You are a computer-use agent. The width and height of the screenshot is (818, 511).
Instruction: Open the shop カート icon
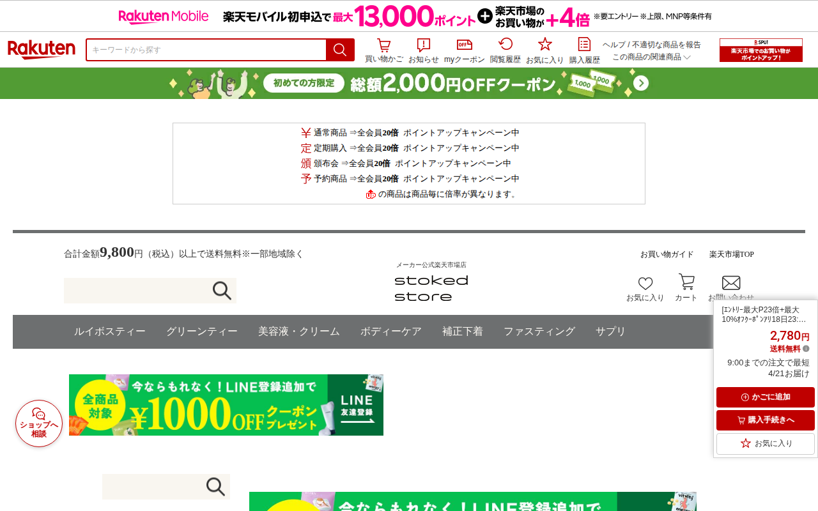tap(686, 288)
